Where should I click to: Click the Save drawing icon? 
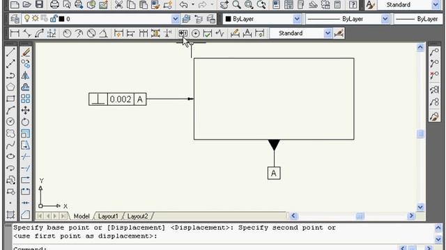[39, 5]
